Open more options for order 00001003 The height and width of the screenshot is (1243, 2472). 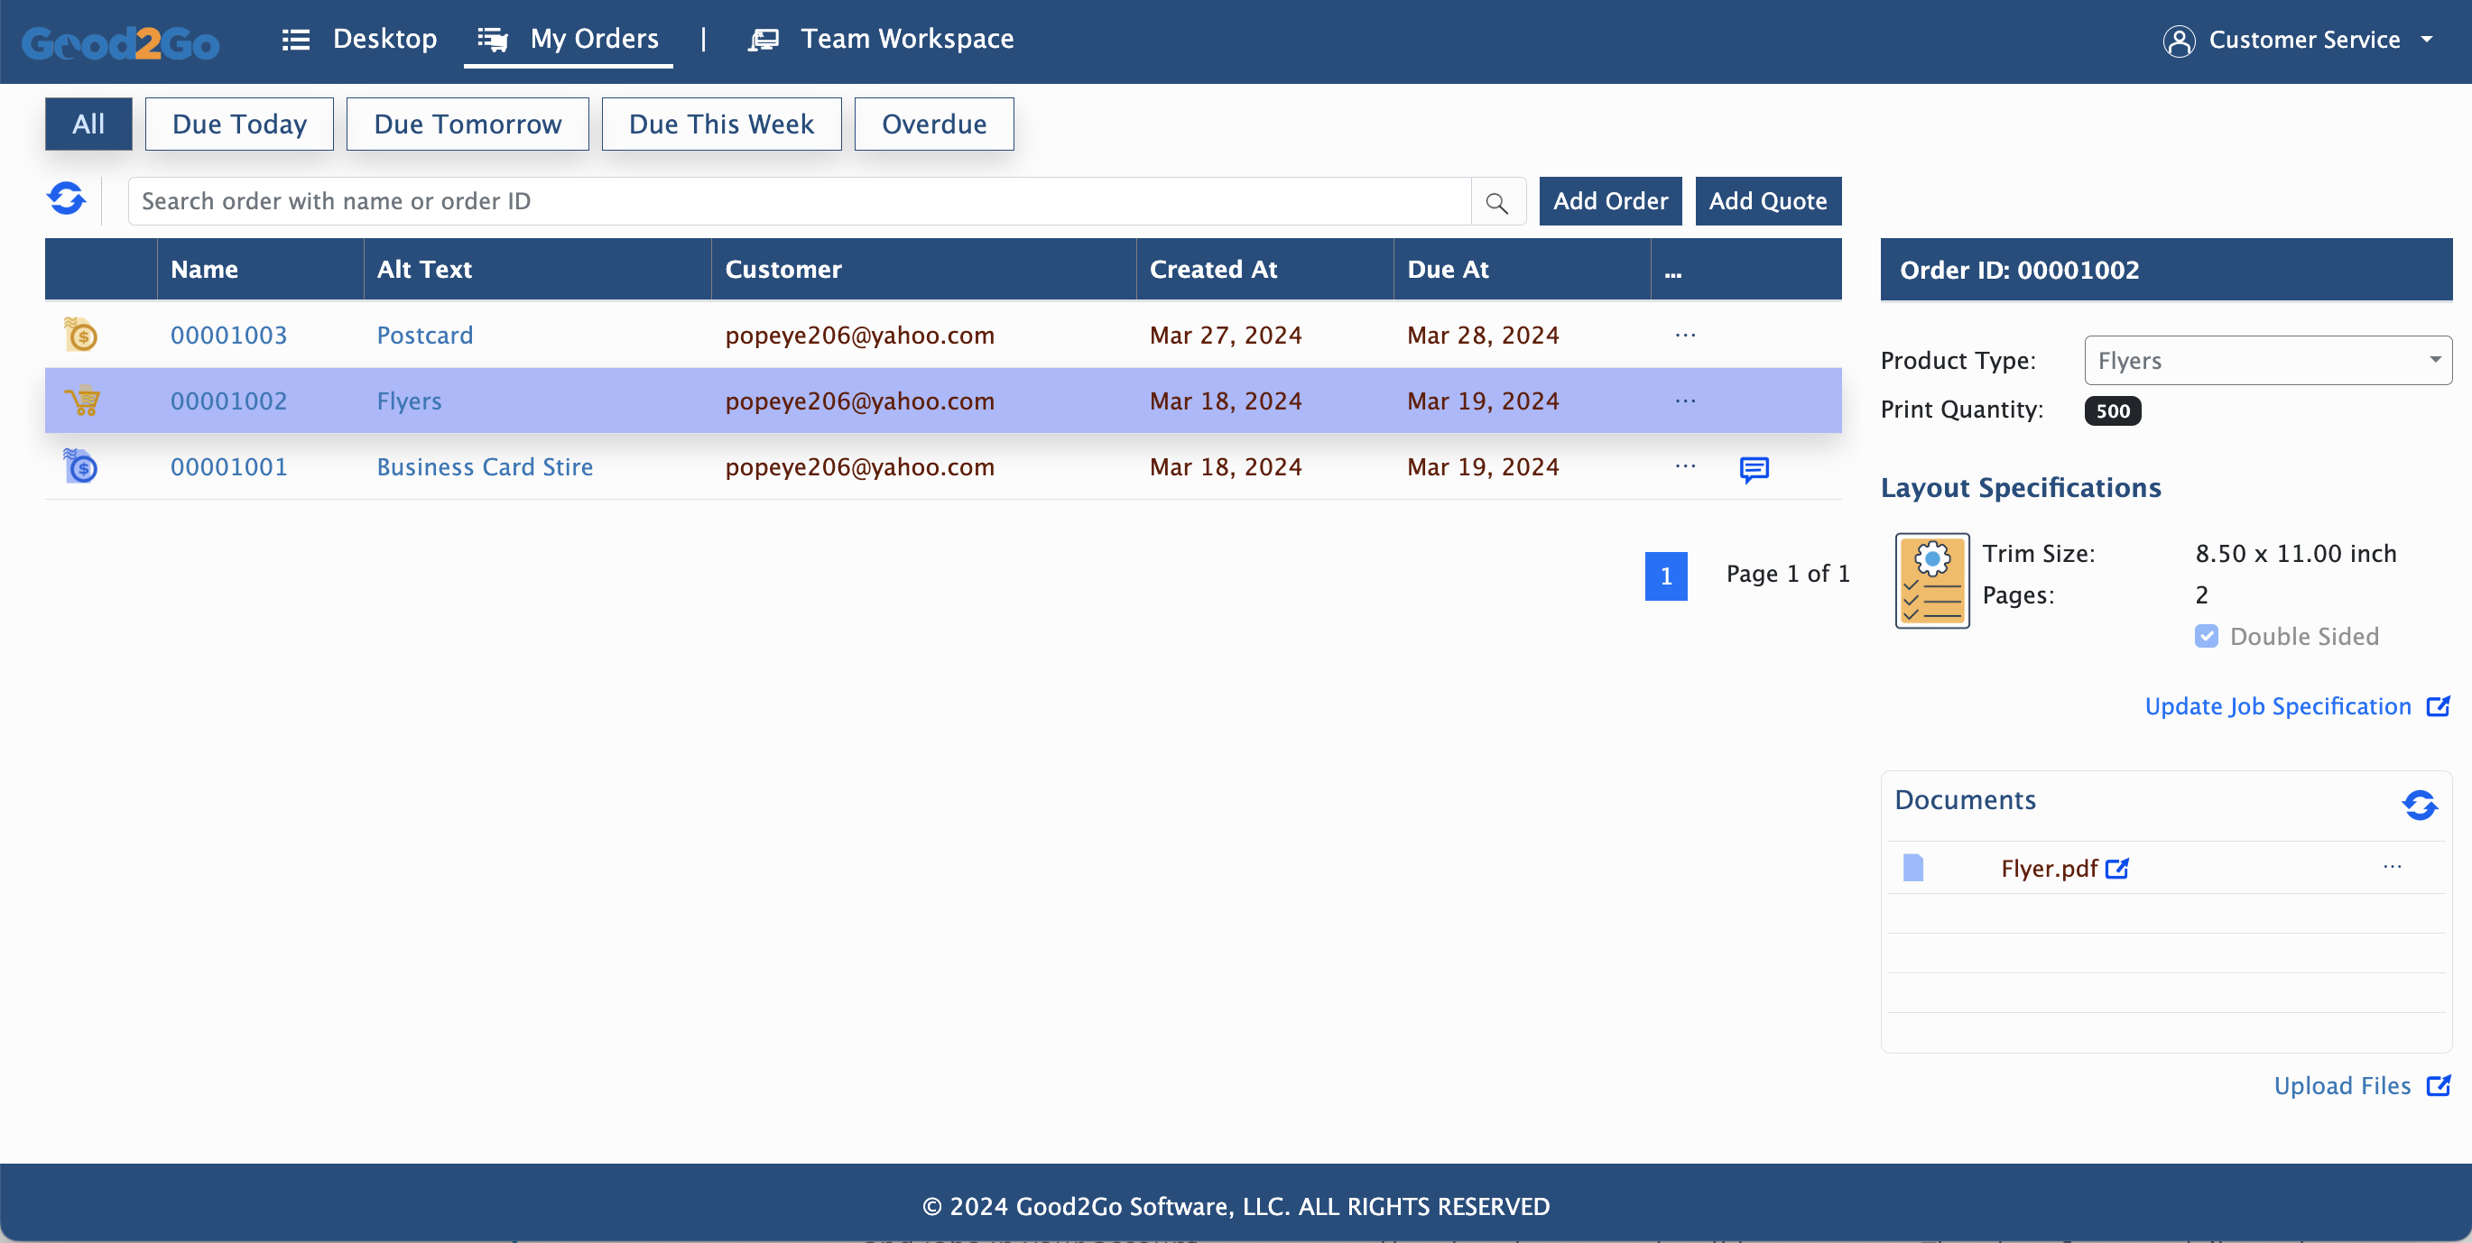point(1685,335)
